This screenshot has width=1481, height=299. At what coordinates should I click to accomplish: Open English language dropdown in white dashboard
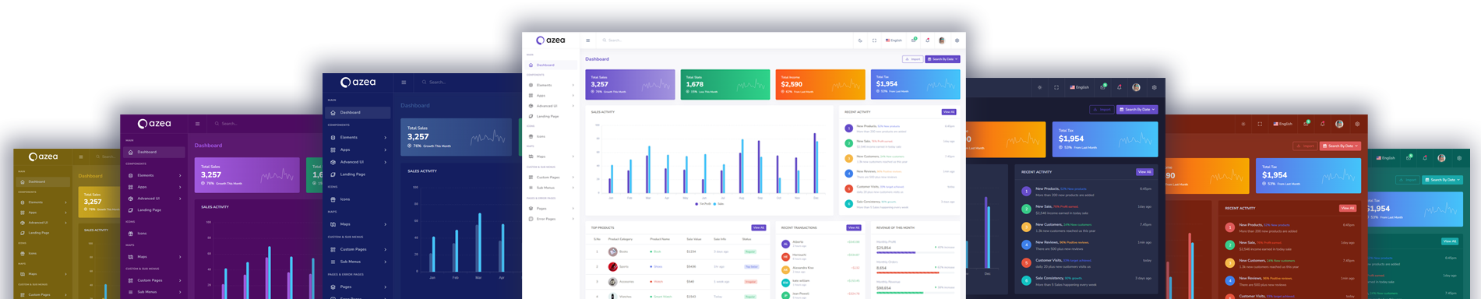coord(893,40)
